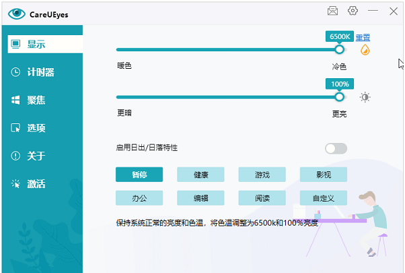
Task: Click the clock icon beside 计时器
Action: pyautogui.click(x=15, y=72)
